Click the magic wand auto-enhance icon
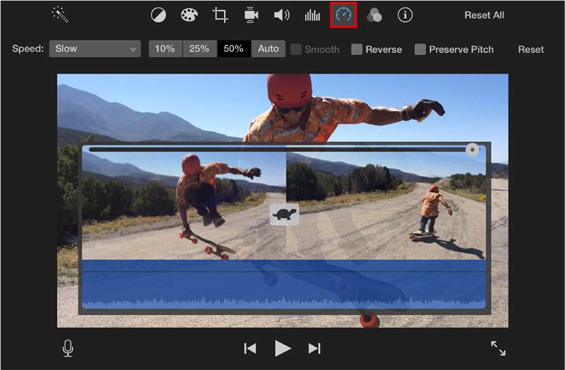 point(60,15)
